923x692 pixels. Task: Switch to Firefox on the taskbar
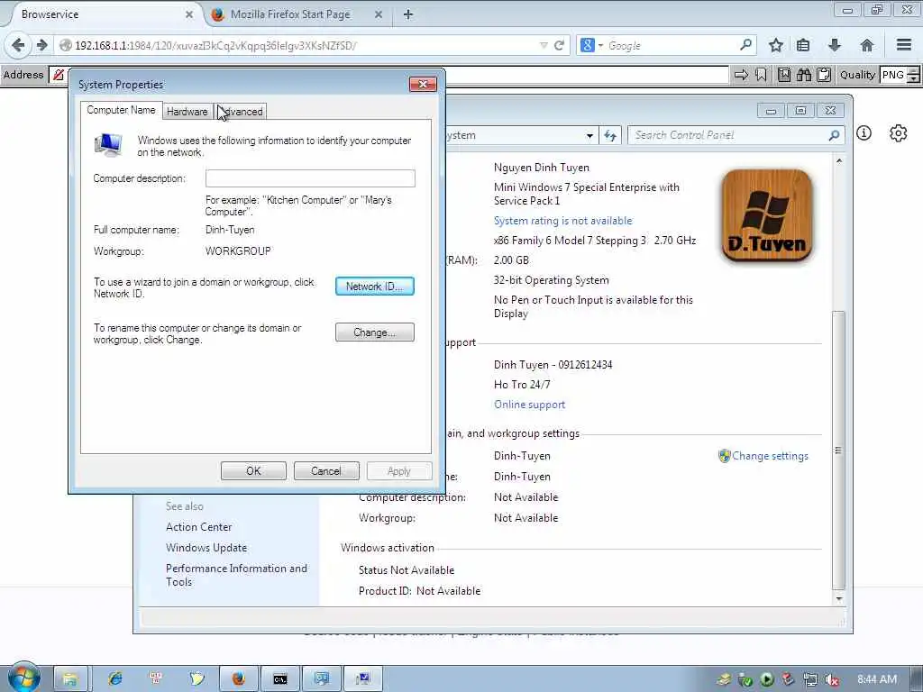tap(238, 678)
